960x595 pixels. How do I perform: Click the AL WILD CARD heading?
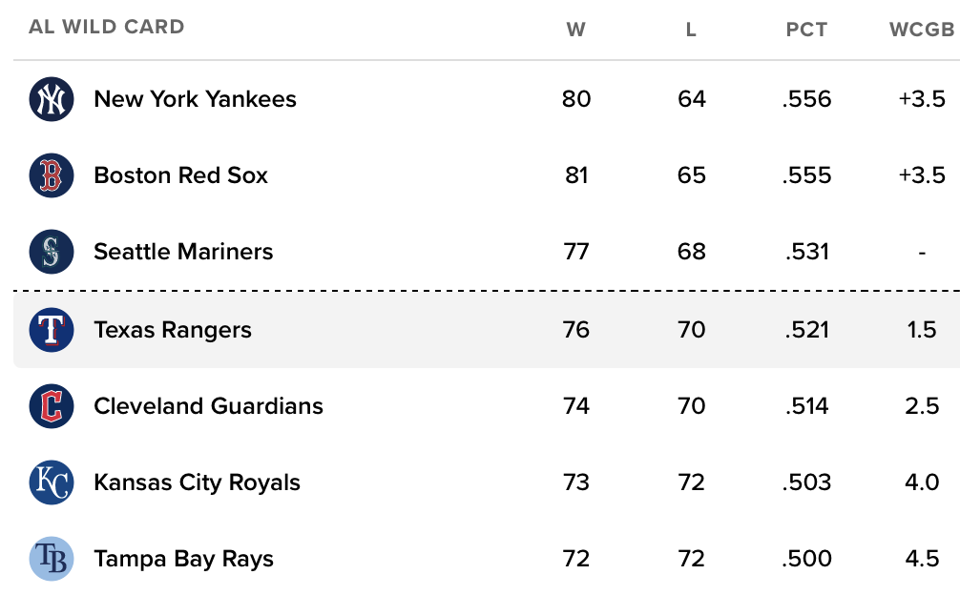pos(107,27)
